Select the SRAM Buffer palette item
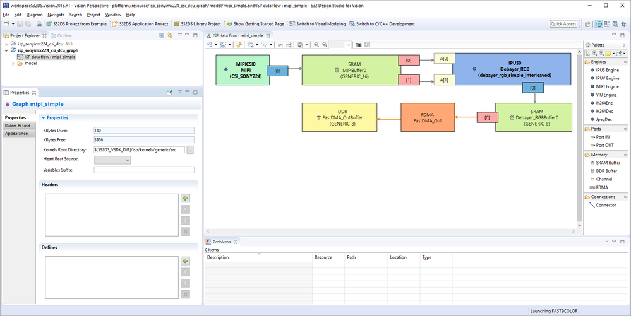The width and height of the screenshot is (631, 316). (x=605, y=163)
